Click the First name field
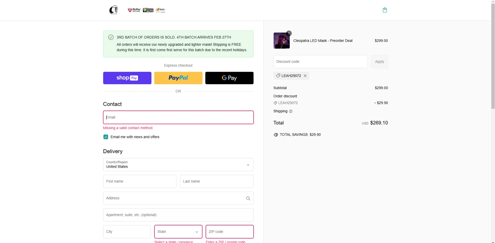This screenshot has height=243, width=495. coord(140,181)
